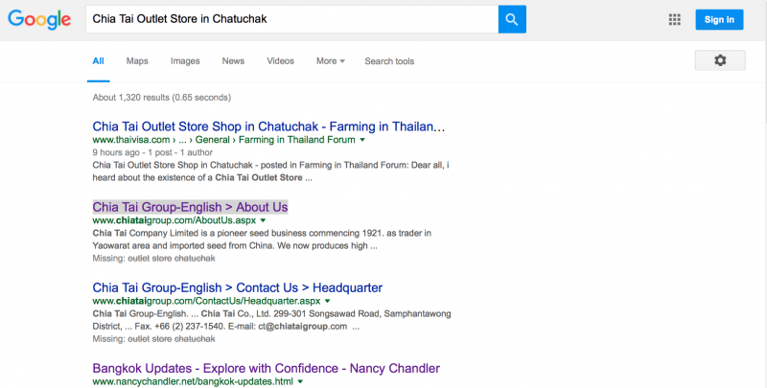Click the blue search magnifier button

pos(512,19)
